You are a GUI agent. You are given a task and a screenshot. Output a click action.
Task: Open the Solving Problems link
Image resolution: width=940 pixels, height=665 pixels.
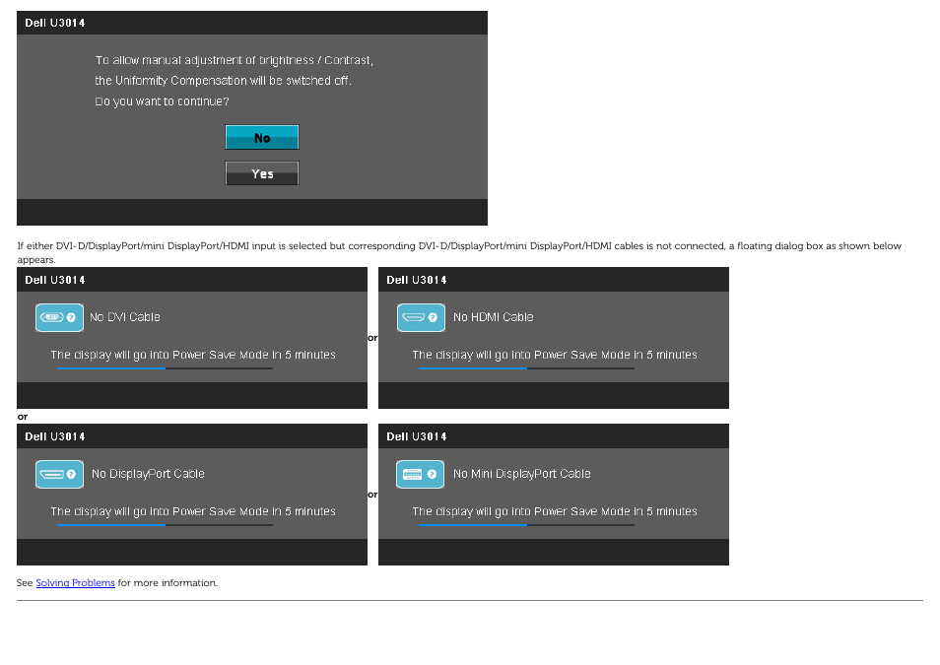click(76, 583)
